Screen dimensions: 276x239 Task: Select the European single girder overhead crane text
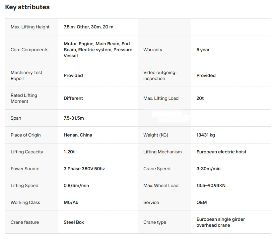221,222
